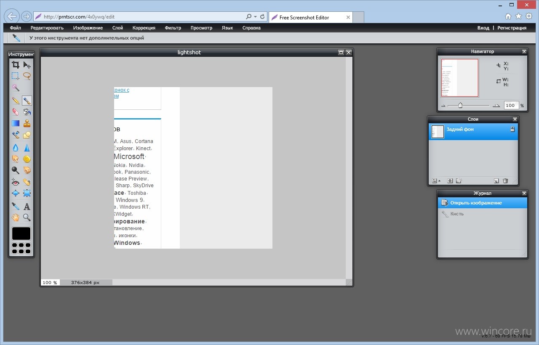The height and width of the screenshot is (345, 539).
Task: Select the Drawing shapes tool
Action: 27,135
